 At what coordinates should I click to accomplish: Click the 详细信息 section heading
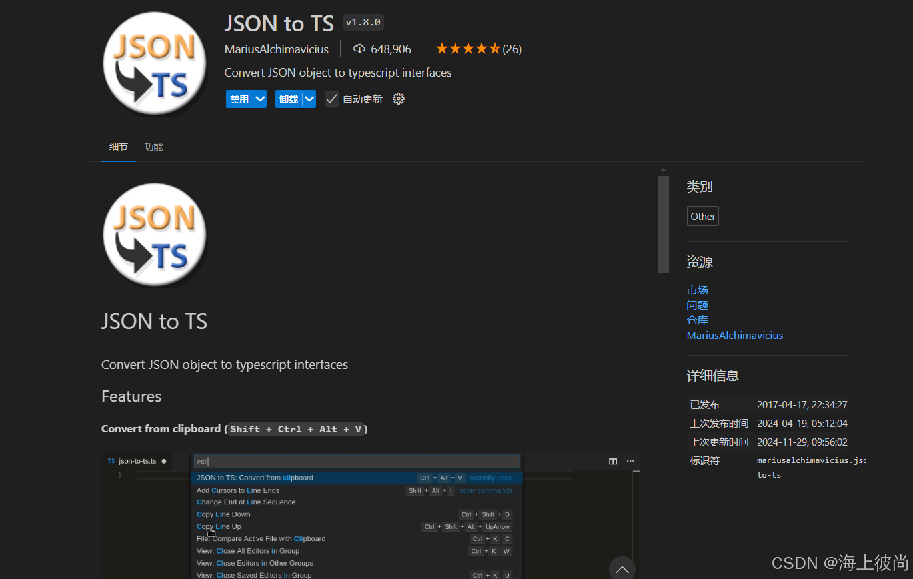[x=713, y=376]
